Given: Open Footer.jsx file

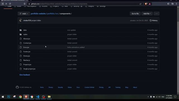Looking at the screenshot, I should coord(27,52).
